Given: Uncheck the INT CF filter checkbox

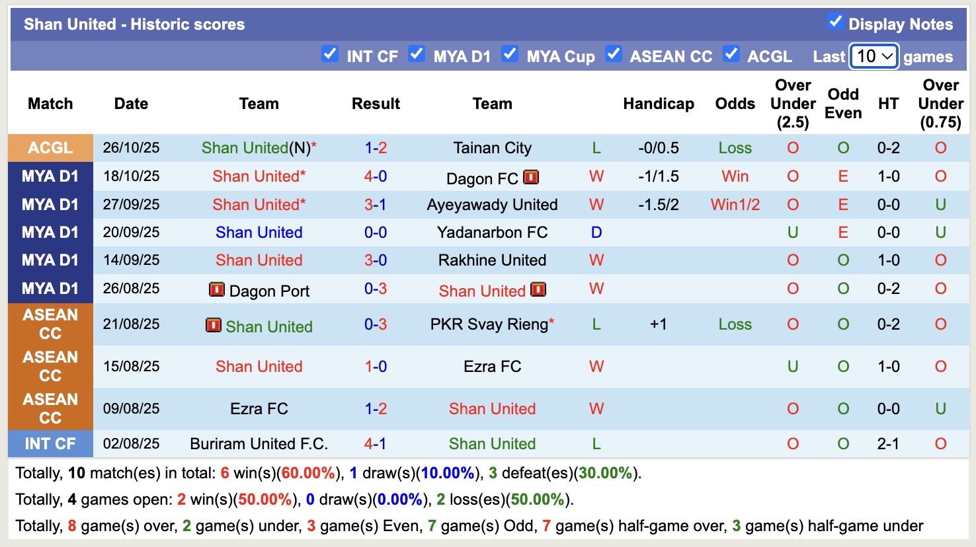Looking at the screenshot, I should [329, 54].
